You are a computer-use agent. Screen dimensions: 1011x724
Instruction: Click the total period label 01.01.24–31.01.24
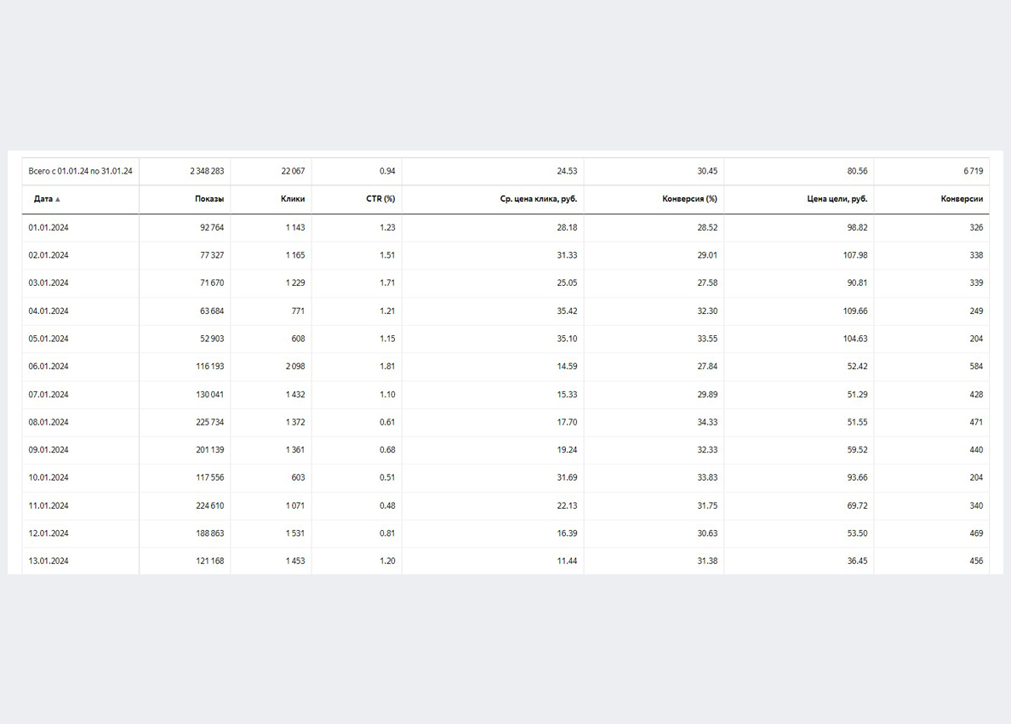[x=80, y=171]
